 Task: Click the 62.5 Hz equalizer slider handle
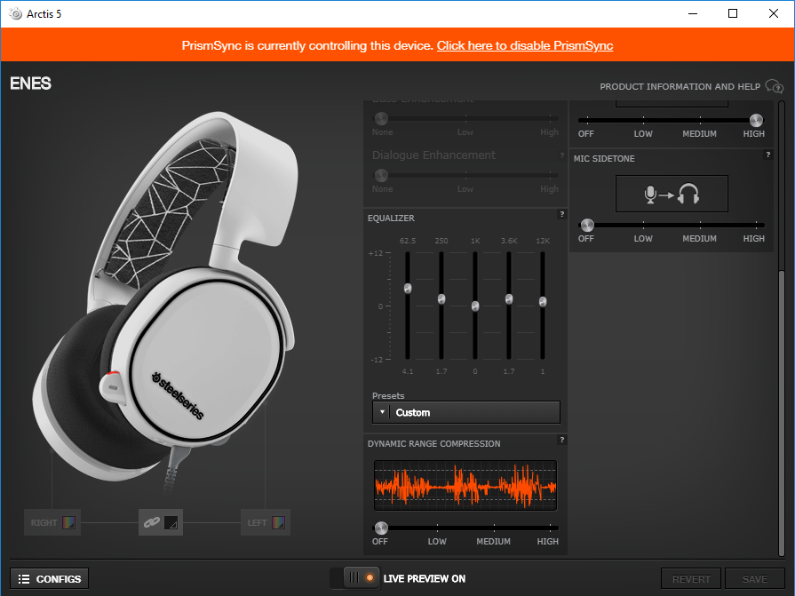(408, 289)
